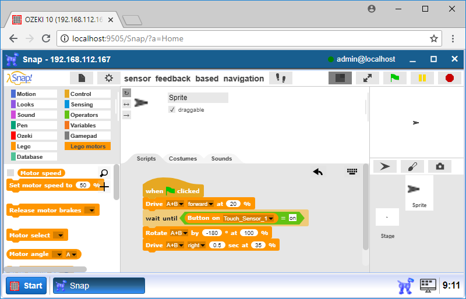Open Motor select block dropdown

[59, 235]
